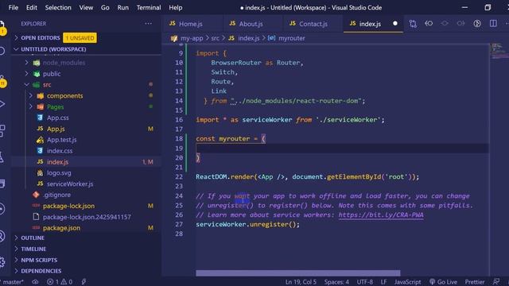Open logo.svg file
Viewport: 509px width, 286px height.
coord(59,173)
